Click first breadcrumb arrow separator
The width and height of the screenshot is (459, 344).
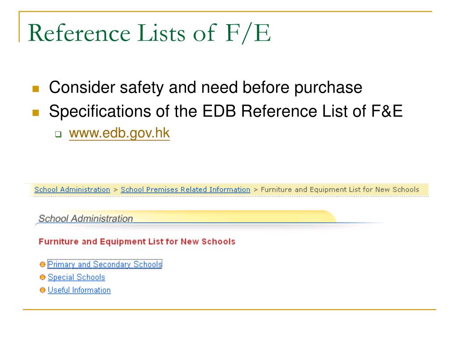click(115, 190)
